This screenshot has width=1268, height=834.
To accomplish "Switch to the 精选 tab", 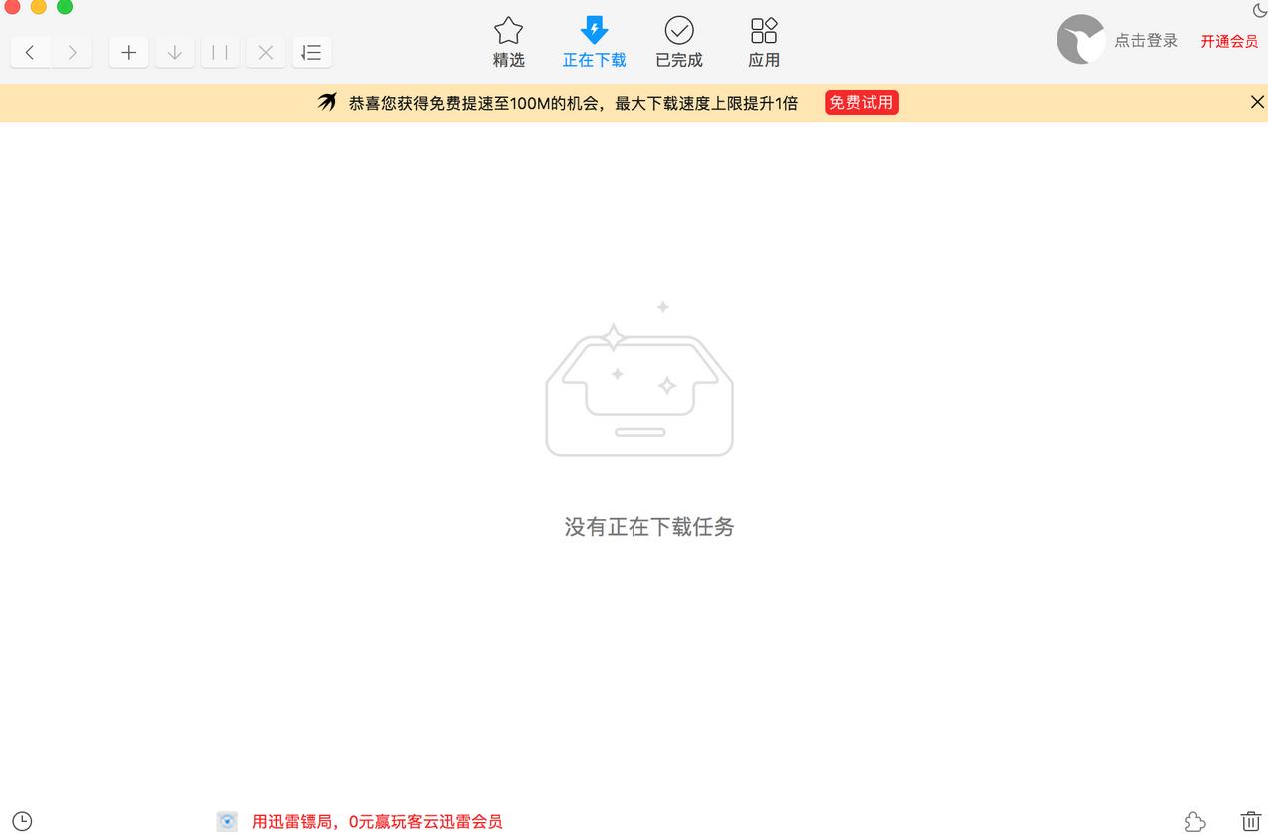I will 508,42.
